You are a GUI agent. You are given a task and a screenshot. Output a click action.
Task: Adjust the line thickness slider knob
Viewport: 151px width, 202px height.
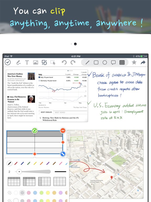[19, 172]
